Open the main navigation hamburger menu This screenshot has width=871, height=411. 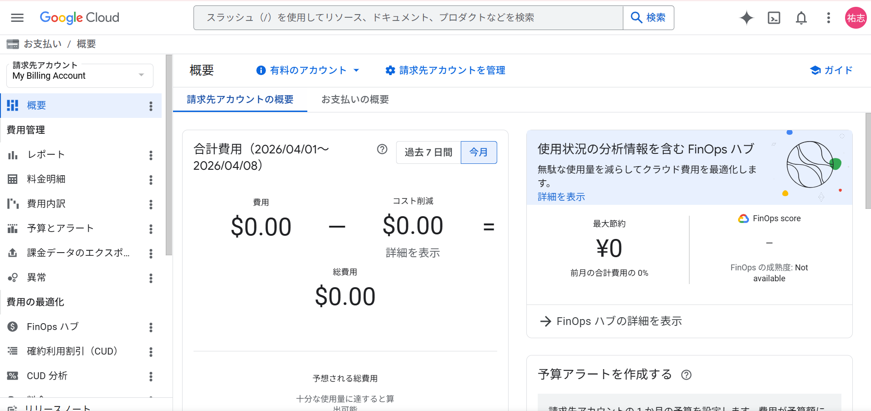tap(17, 18)
